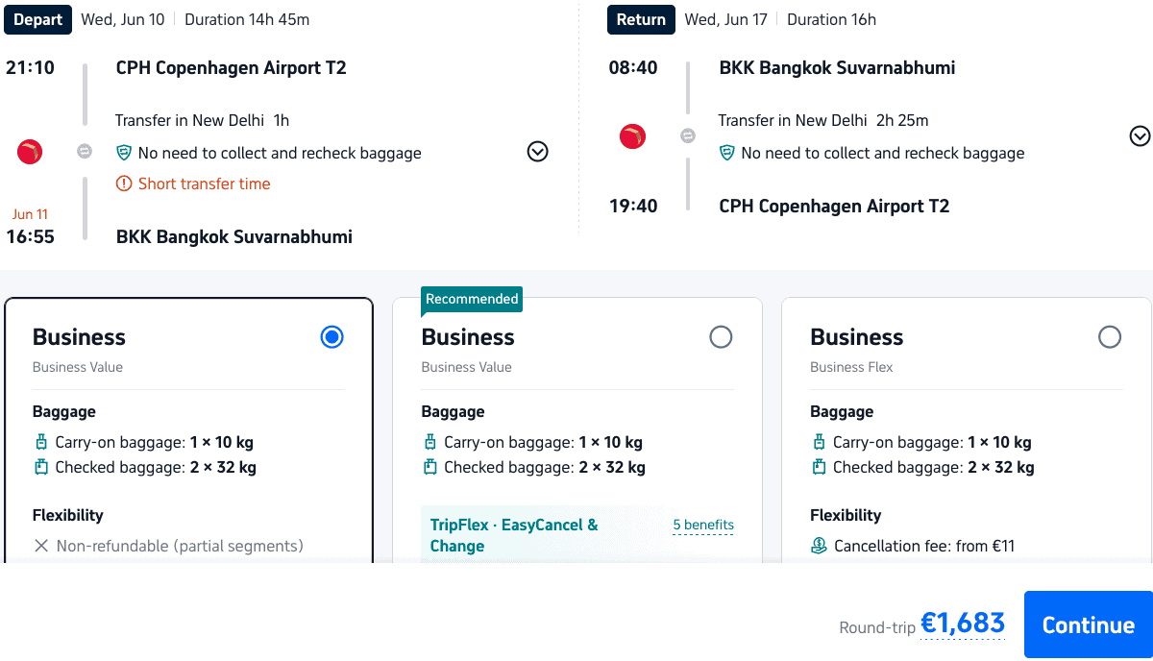
Task: Click the Continue button
Action: (1088, 624)
